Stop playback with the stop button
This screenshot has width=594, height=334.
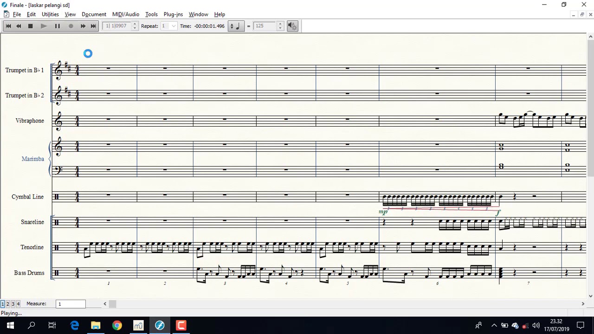click(x=31, y=26)
